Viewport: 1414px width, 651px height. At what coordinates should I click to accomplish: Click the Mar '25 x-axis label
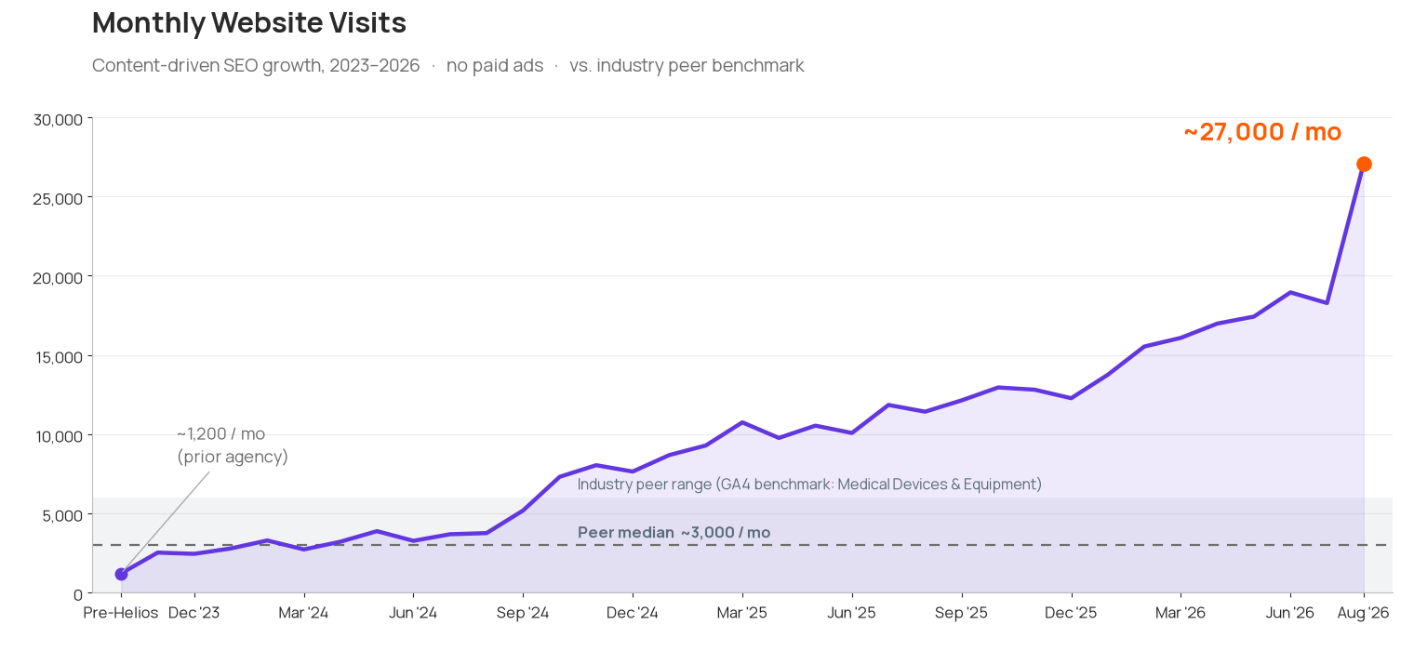(x=742, y=613)
